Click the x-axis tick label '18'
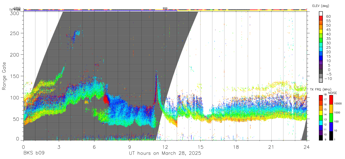The image size is (345, 159). (x=236, y=147)
